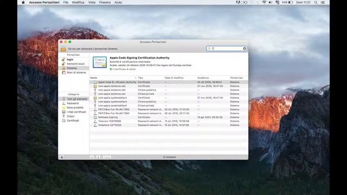
Task: Click inside the keychain search field
Action: [227, 48]
